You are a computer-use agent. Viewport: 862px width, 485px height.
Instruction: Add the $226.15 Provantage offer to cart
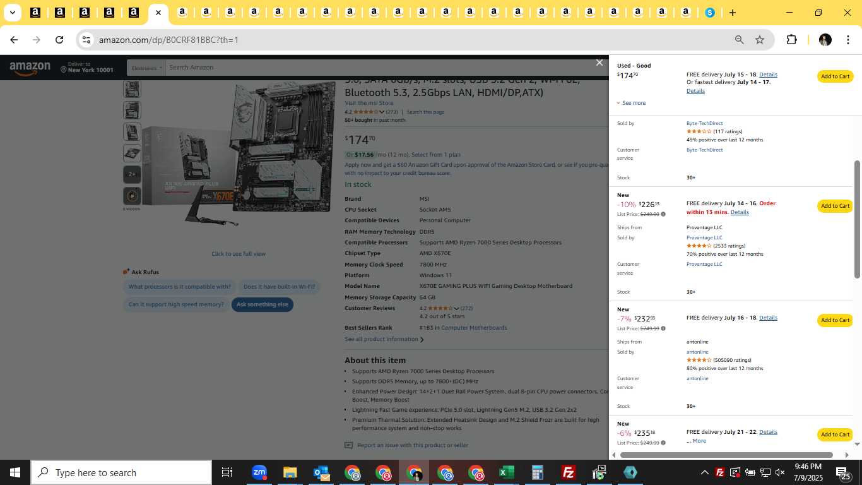[x=835, y=206]
